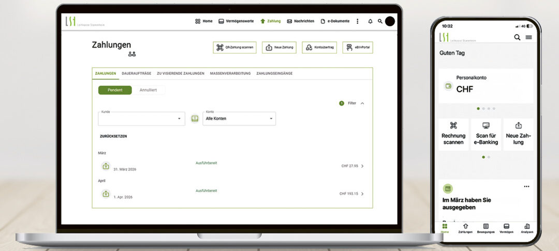
Task: Click the account icon beside Konto field
Action: click(195, 119)
